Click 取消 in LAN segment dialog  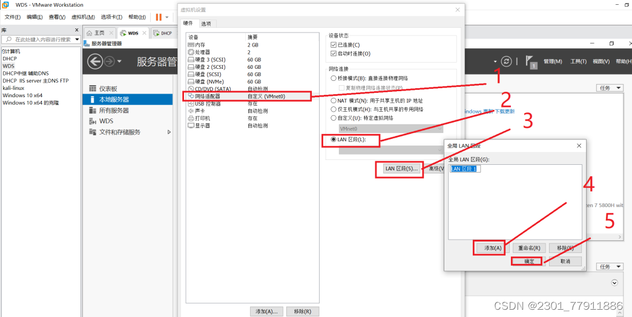point(565,261)
